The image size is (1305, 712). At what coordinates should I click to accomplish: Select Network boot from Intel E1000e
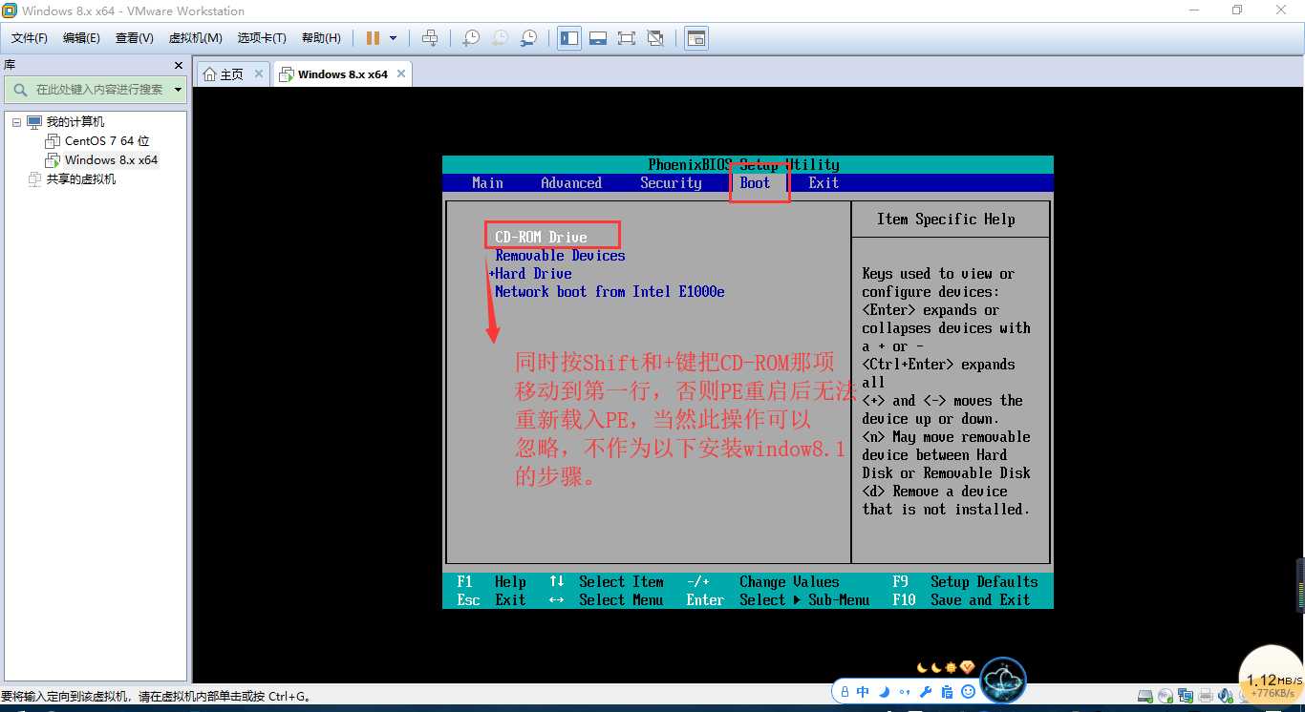[610, 291]
